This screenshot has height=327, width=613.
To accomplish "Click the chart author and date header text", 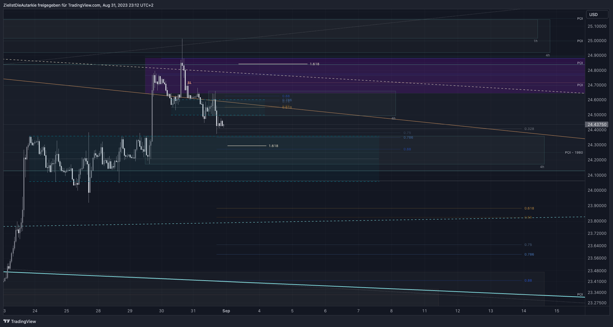I will click(78, 5).
